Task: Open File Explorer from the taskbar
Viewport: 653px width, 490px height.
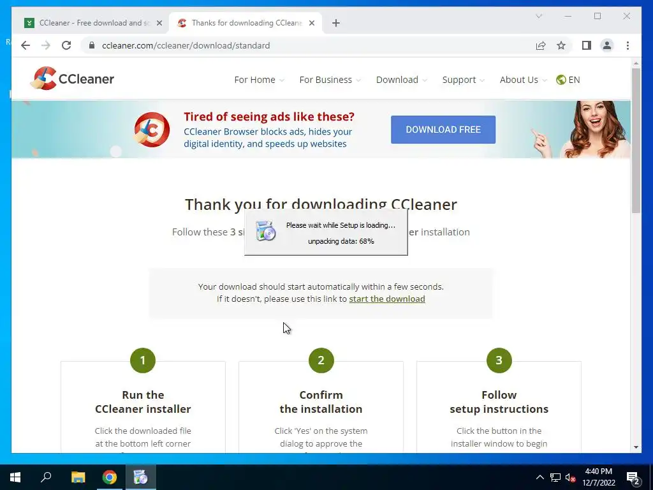Action: click(78, 477)
